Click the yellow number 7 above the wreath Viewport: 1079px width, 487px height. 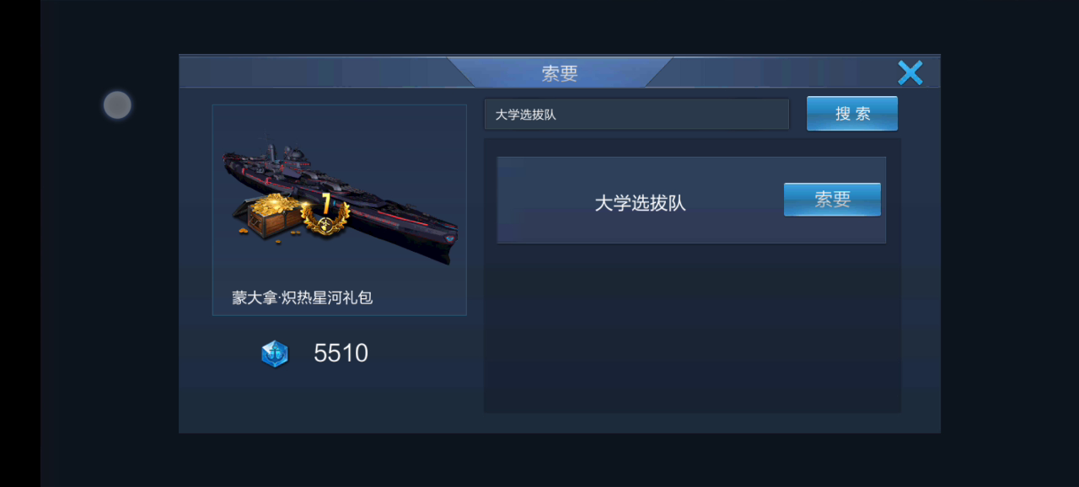pyautogui.click(x=325, y=202)
